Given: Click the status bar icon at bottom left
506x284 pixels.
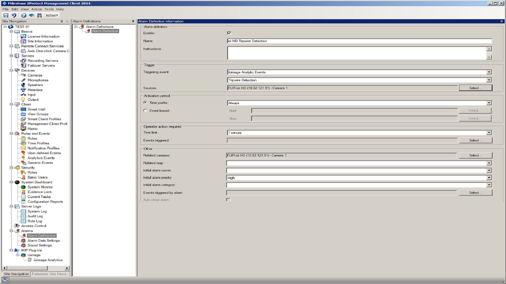Looking at the screenshot, I should [5, 280].
